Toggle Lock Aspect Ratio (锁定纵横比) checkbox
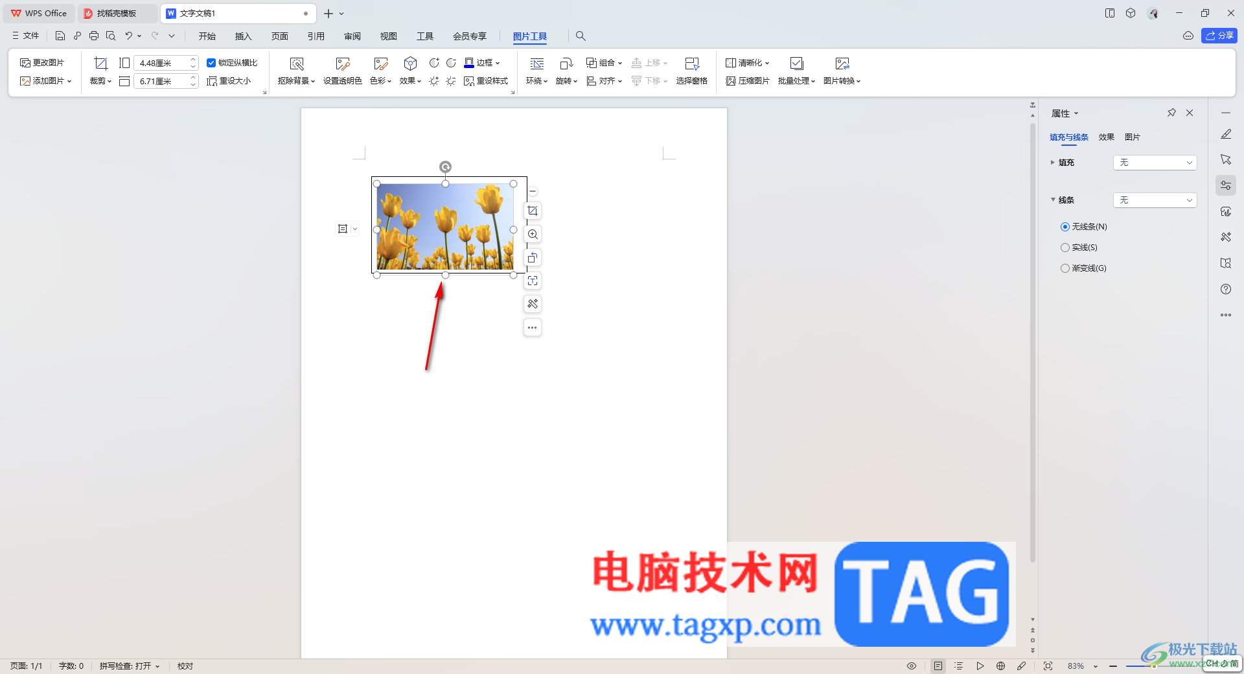1244x674 pixels. point(211,63)
